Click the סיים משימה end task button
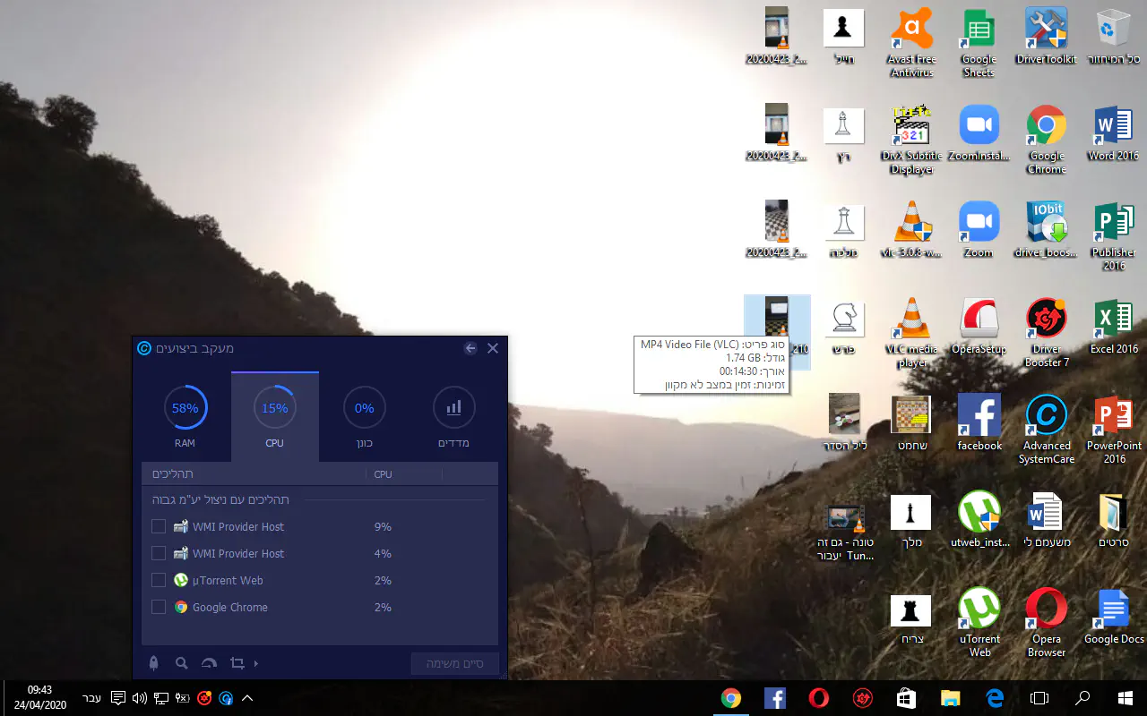Screen dimensions: 1147x716 [x=455, y=663]
